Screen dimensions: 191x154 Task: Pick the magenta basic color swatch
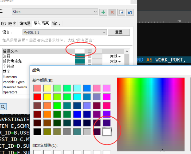tap(107, 97)
